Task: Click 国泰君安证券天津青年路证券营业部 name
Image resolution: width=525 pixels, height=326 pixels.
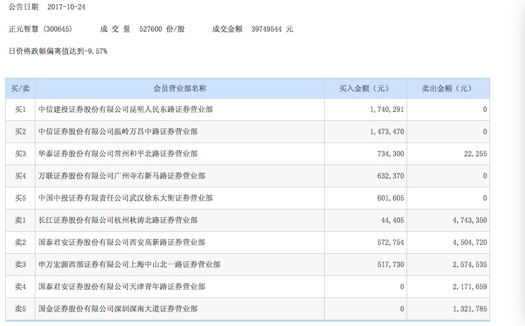Action: point(122,286)
